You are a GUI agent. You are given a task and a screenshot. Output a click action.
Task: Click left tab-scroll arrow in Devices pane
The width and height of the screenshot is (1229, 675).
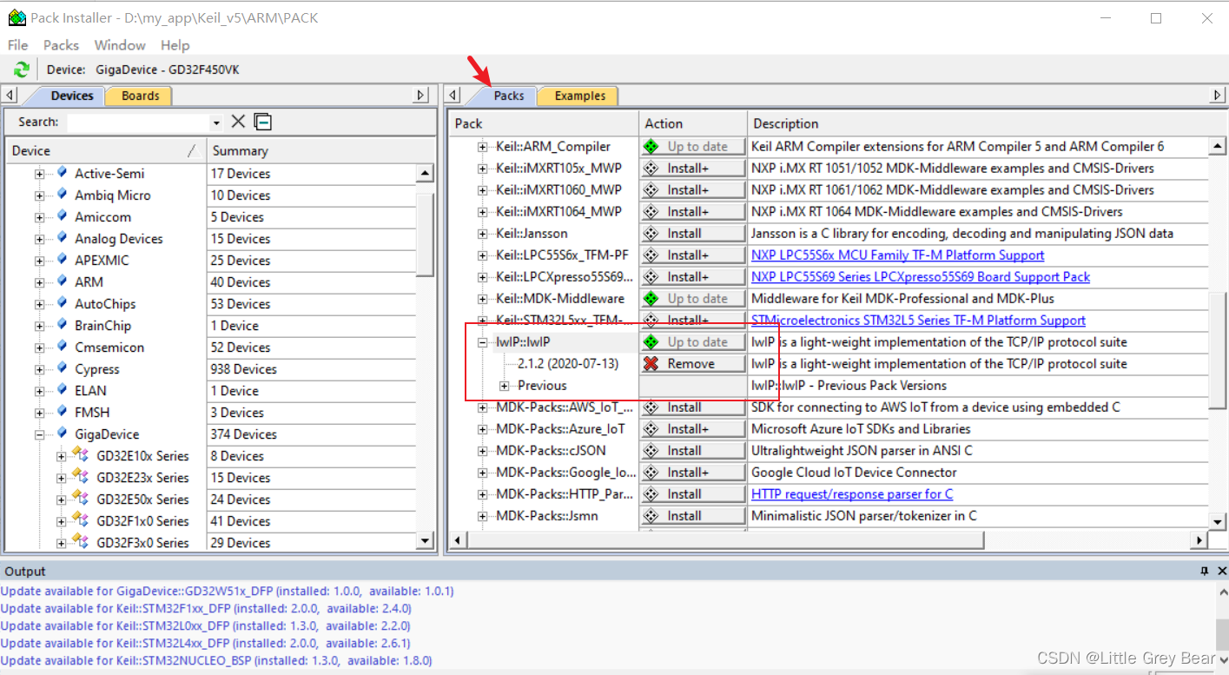click(x=10, y=96)
